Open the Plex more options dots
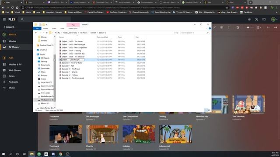280x157 pixels. (x=229, y=27)
